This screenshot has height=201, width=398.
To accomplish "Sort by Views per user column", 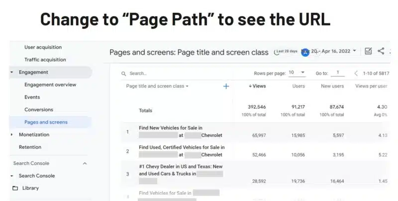I will pyautogui.click(x=371, y=86).
